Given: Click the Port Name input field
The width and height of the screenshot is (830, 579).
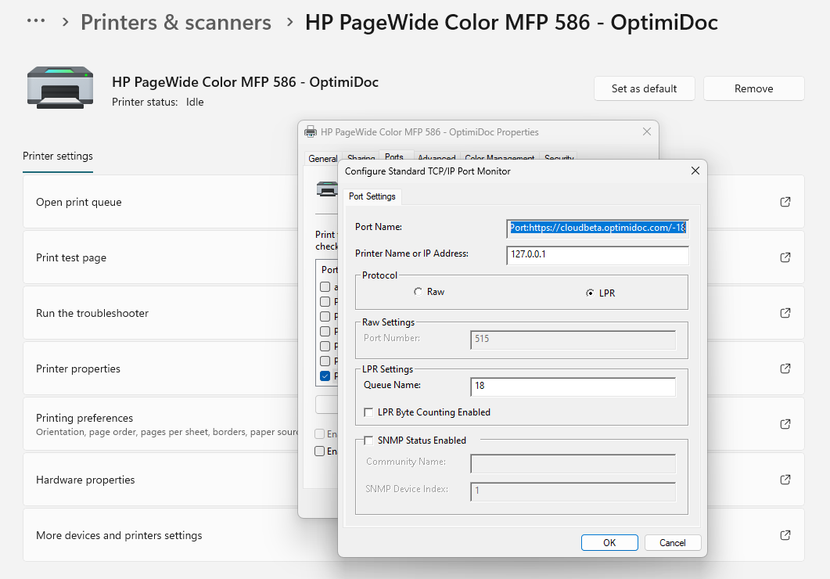Looking at the screenshot, I should [598, 228].
